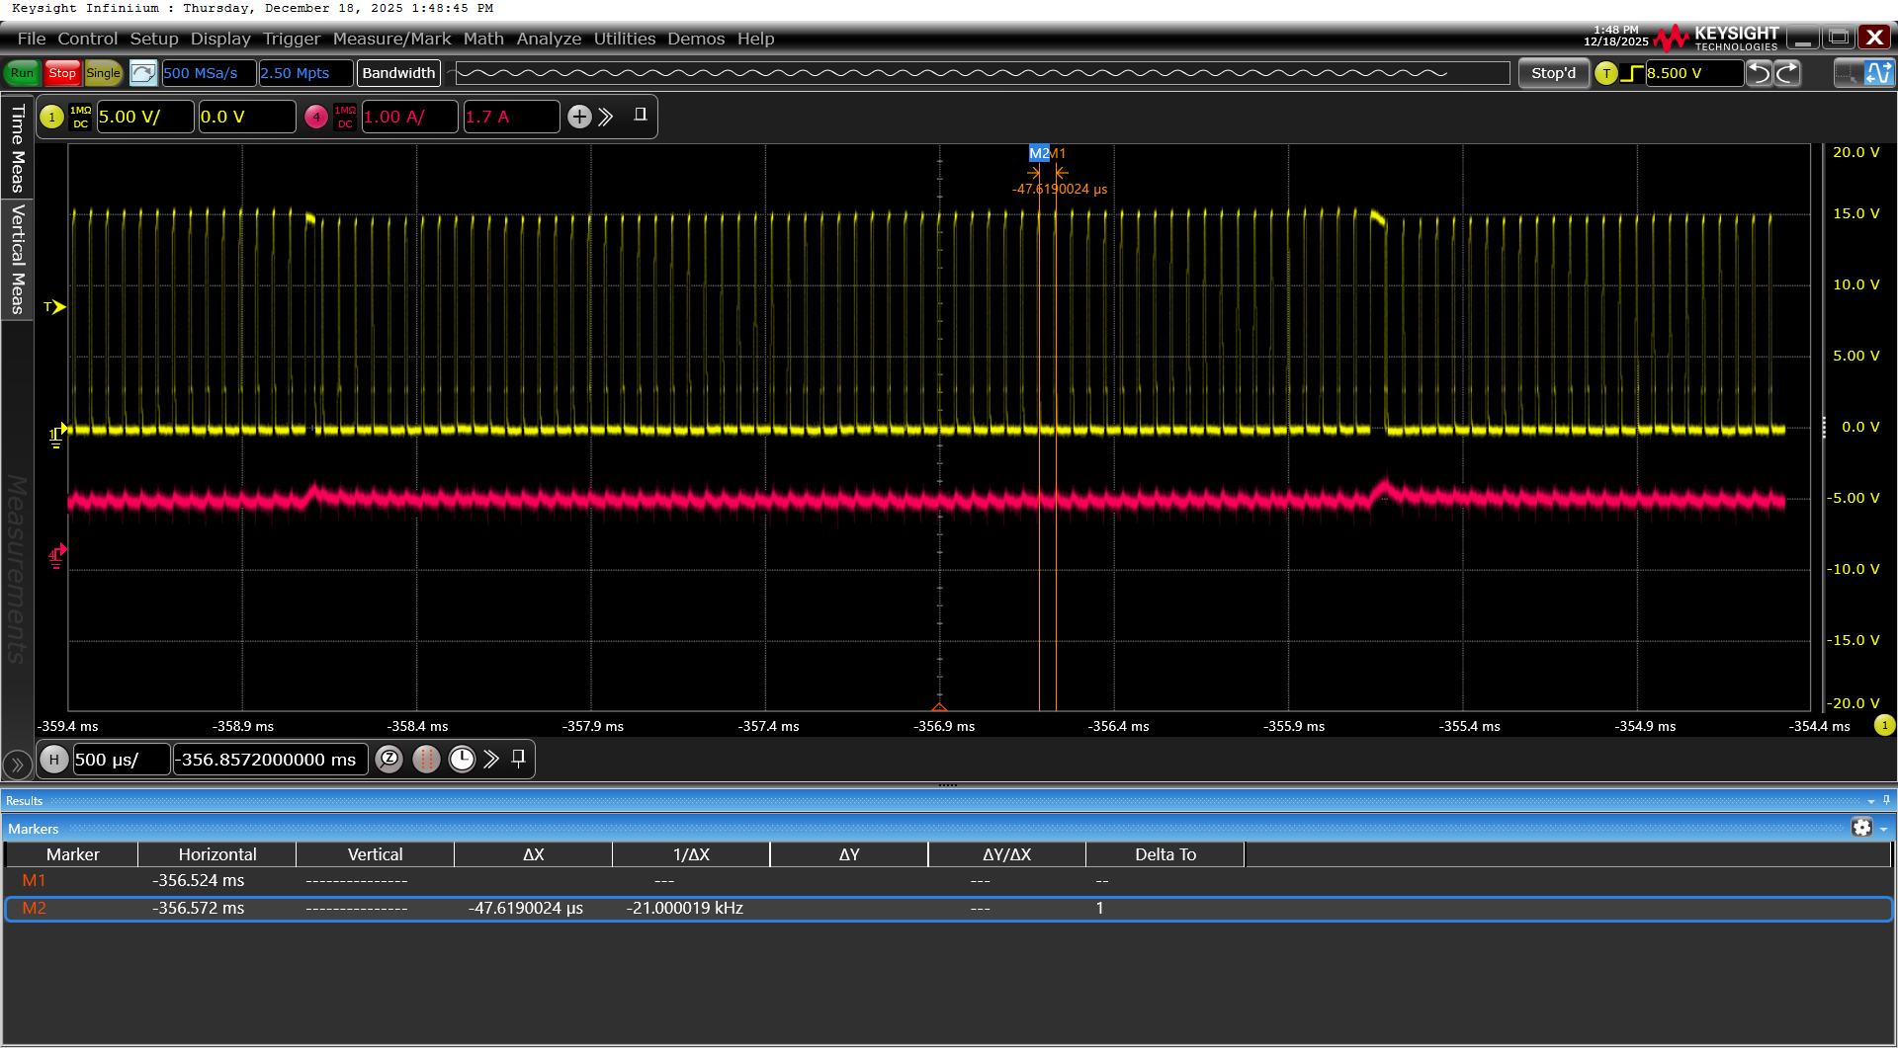Open the Trigger menu
Viewport: 1898px width, 1048px height.
point(292,39)
